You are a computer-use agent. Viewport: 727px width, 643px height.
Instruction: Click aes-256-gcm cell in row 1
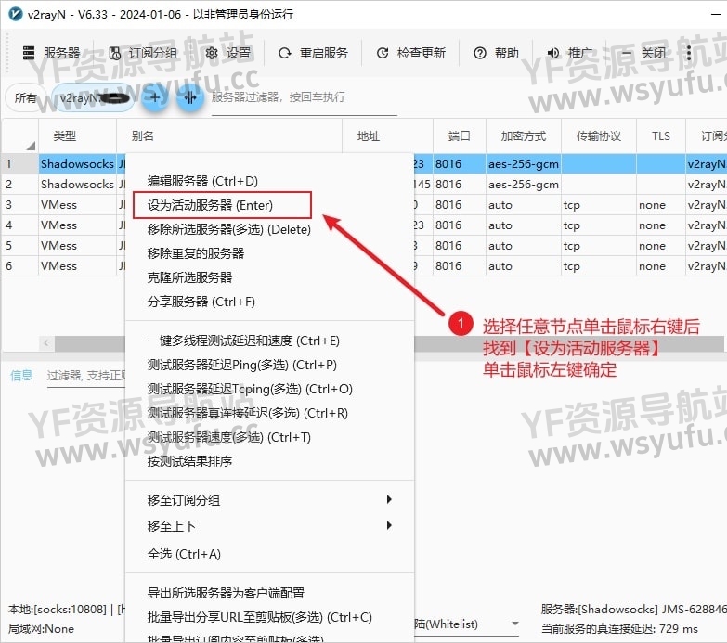(524, 164)
